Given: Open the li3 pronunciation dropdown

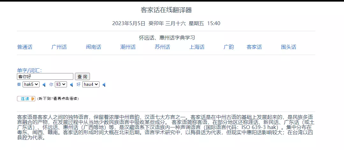Looking at the screenshot, I should (61, 85).
